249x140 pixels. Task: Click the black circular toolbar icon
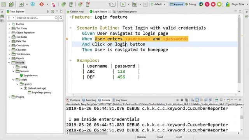(x=201, y=4)
